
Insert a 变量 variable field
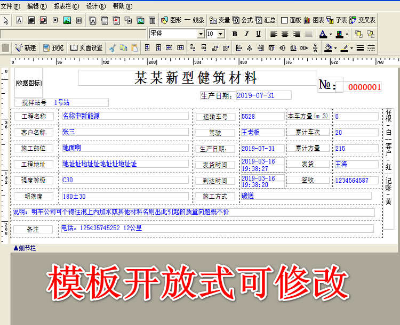(x=220, y=20)
